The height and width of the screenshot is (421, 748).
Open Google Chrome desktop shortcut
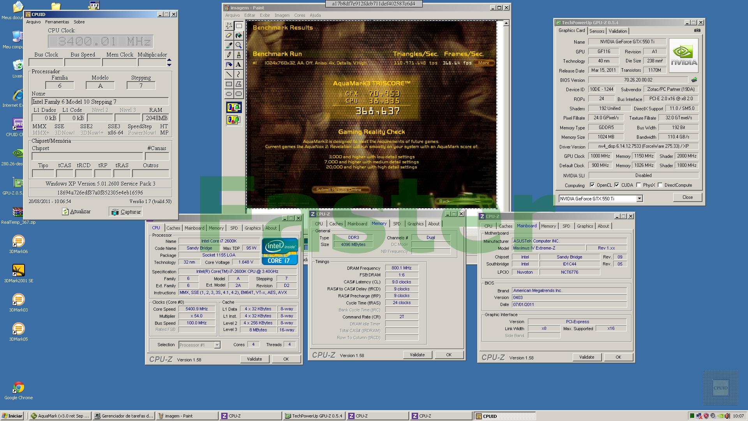click(18, 391)
